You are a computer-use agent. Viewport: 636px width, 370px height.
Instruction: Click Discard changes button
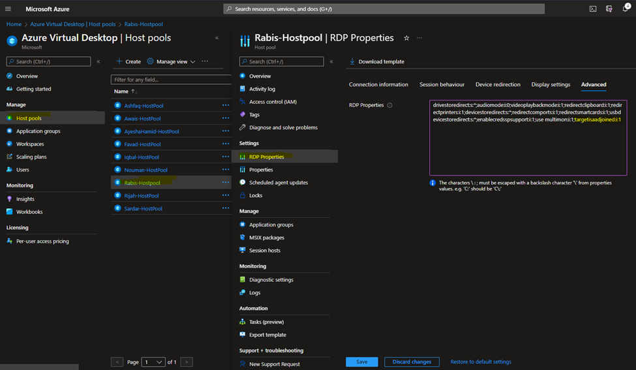(x=412, y=362)
